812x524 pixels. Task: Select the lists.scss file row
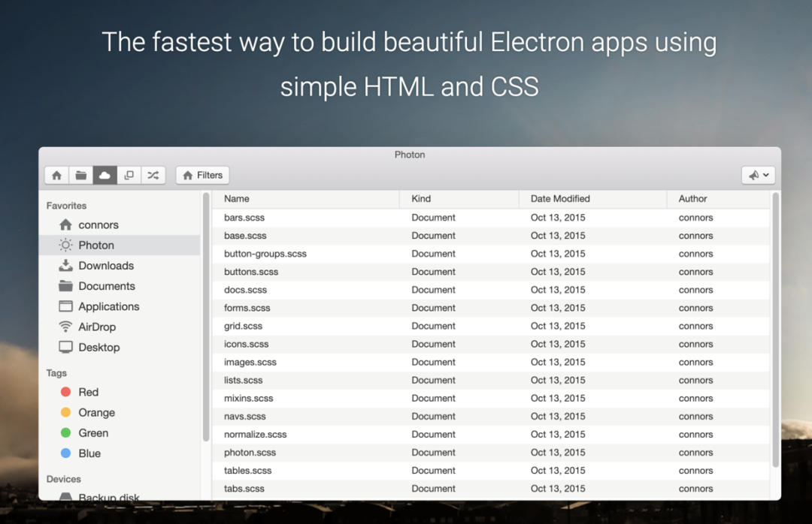490,380
